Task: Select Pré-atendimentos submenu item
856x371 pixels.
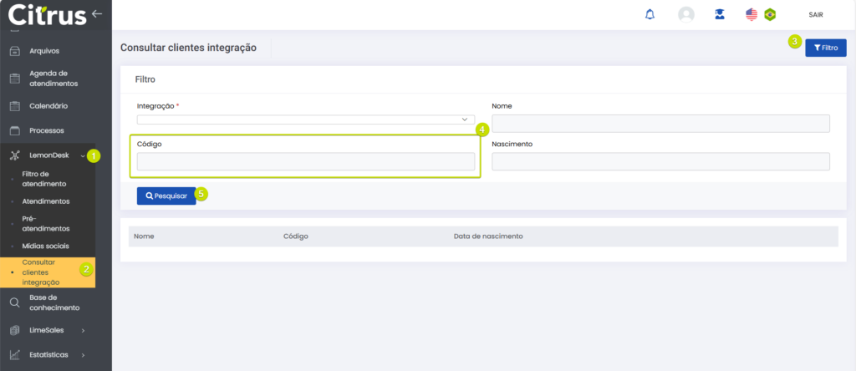Action: (46, 223)
